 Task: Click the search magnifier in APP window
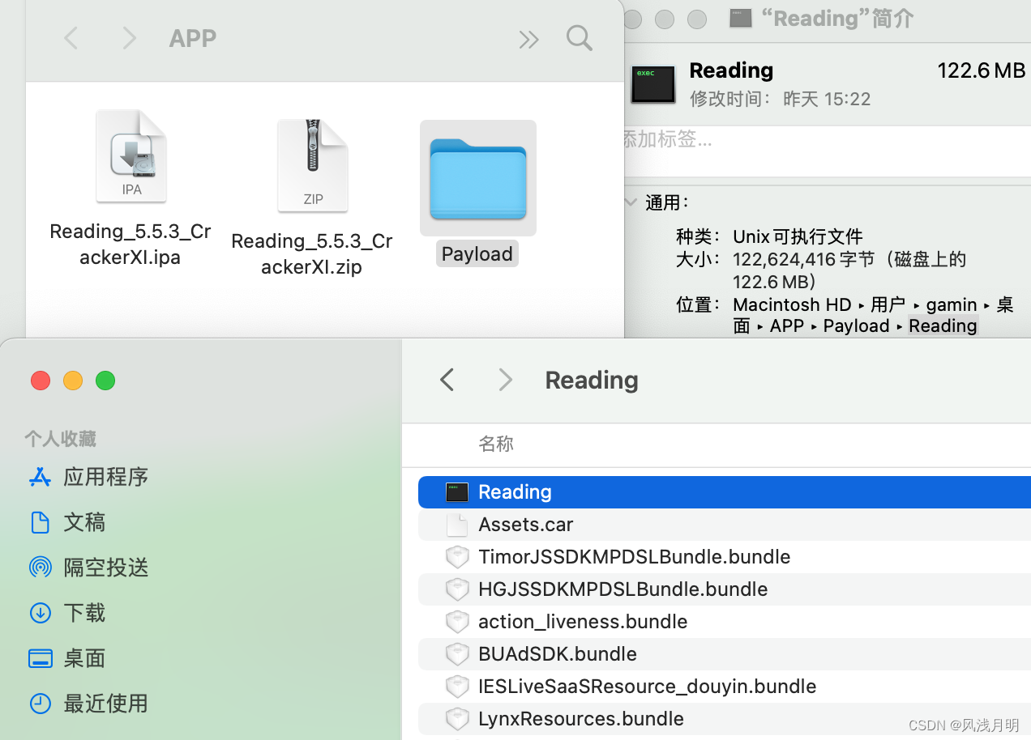point(579,38)
